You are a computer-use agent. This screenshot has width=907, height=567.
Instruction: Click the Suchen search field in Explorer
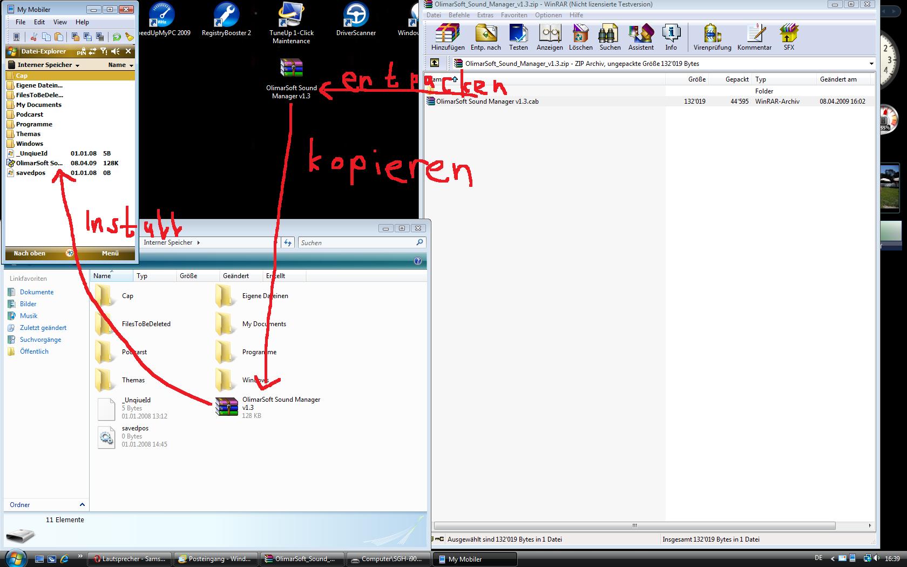[362, 243]
